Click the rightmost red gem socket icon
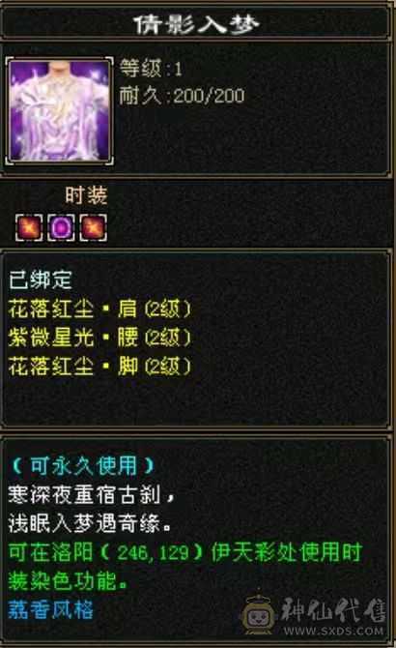Image resolution: width=396 pixels, height=648 pixels. tap(94, 227)
